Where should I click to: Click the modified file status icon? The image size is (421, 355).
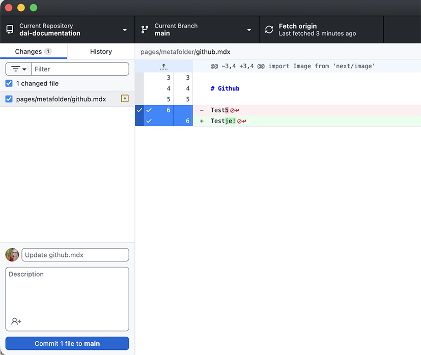point(125,99)
